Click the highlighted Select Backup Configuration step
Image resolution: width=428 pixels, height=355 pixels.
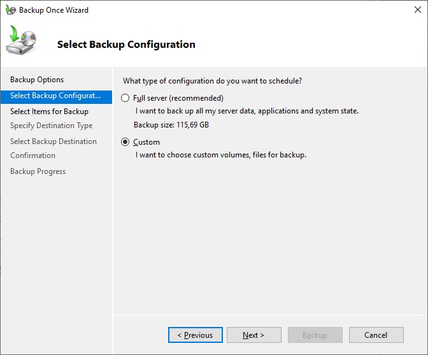click(x=55, y=96)
